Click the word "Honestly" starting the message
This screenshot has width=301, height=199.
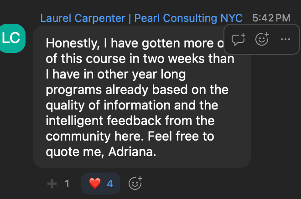coord(67,43)
